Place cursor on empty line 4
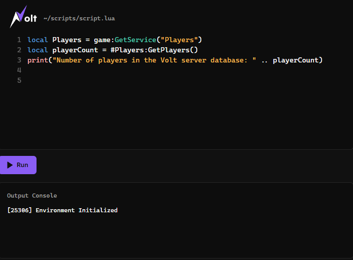Screen dimensions: 353x260 pyautogui.click(x=101, y=70)
